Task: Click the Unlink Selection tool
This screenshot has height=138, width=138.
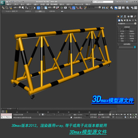Action: tap(7, 8)
